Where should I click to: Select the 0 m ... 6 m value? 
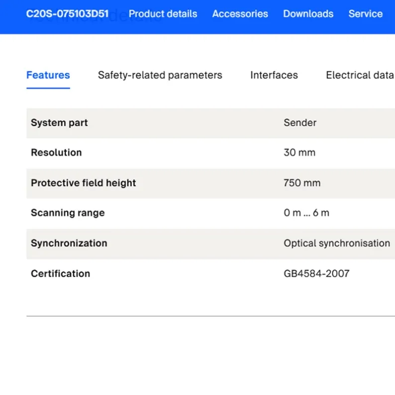pos(306,213)
